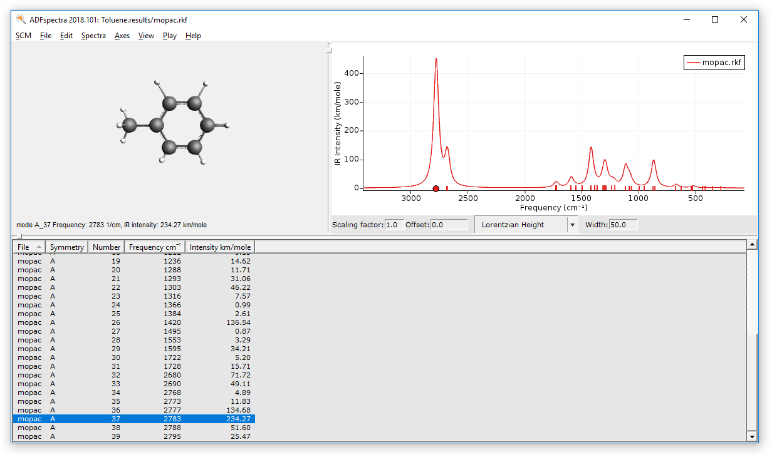Click the sort arrow in File column header
The height and width of the screenshot is (457, 772).
tap(39, 247)
